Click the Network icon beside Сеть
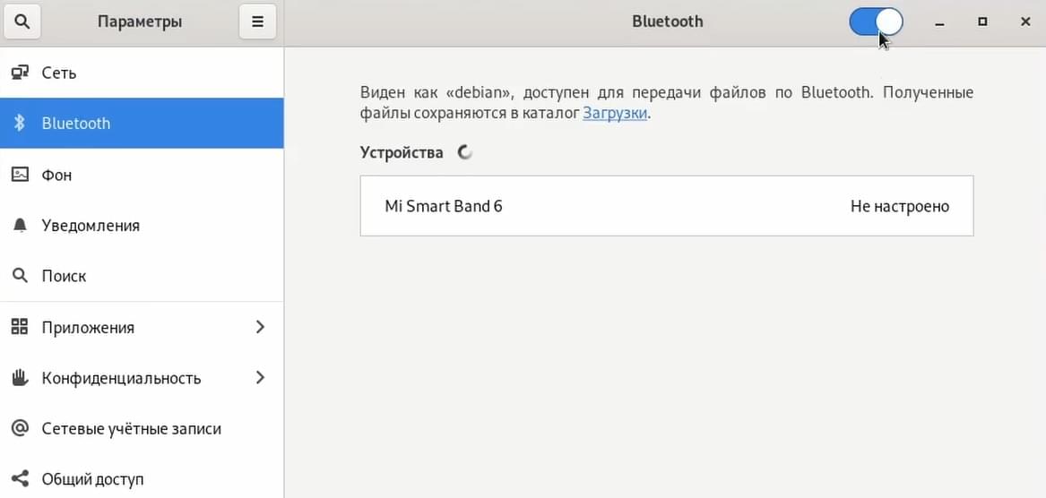 [x=21, y=72]
